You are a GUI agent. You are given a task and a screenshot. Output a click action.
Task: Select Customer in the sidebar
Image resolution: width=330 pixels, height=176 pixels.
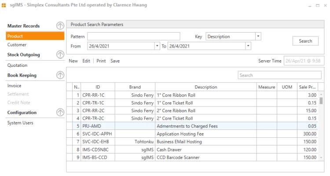[x=17, y=45]
